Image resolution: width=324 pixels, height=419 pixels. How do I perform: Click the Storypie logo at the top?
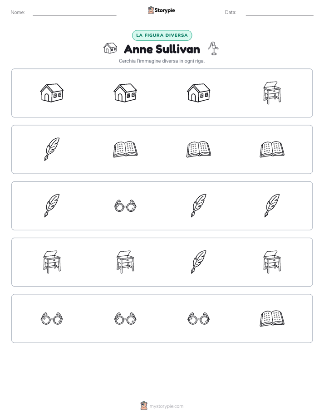161,10
